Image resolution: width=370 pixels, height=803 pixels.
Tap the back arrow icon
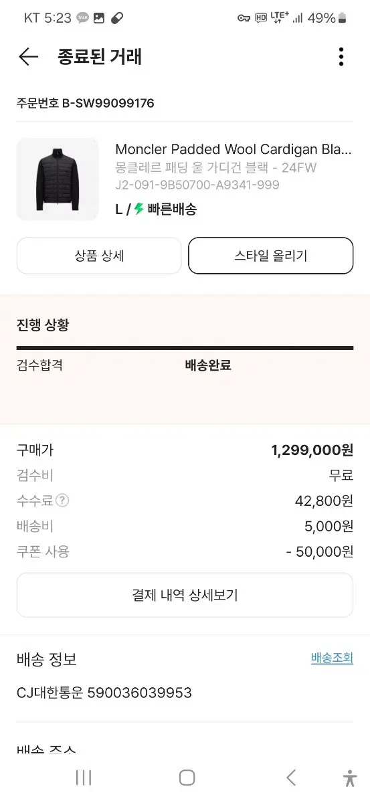coord(28,57)
